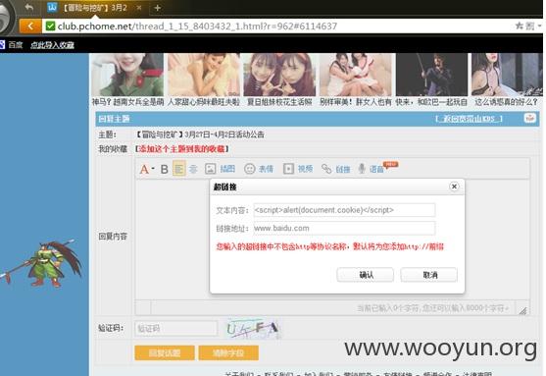Click the 验证码 captcha input field

click(x=176, y=329)
